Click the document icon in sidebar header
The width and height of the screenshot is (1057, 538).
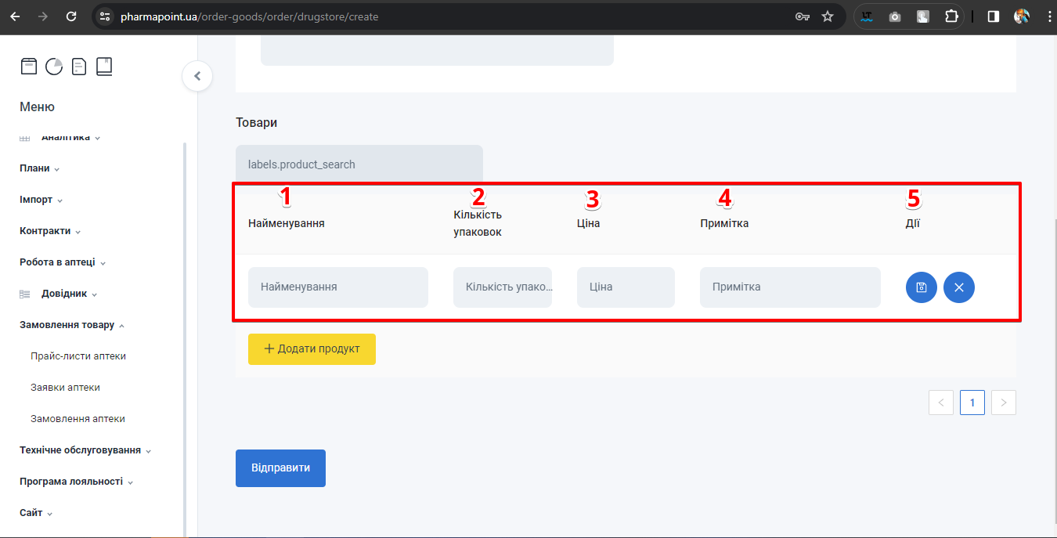click(79, 67)
